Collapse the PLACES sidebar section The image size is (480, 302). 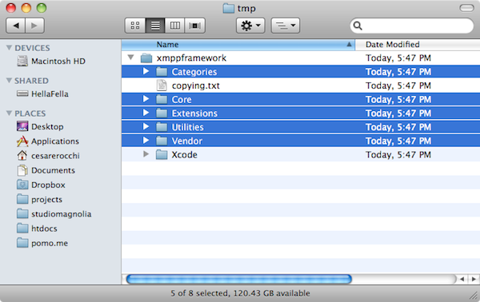click(x=9, y=113)
